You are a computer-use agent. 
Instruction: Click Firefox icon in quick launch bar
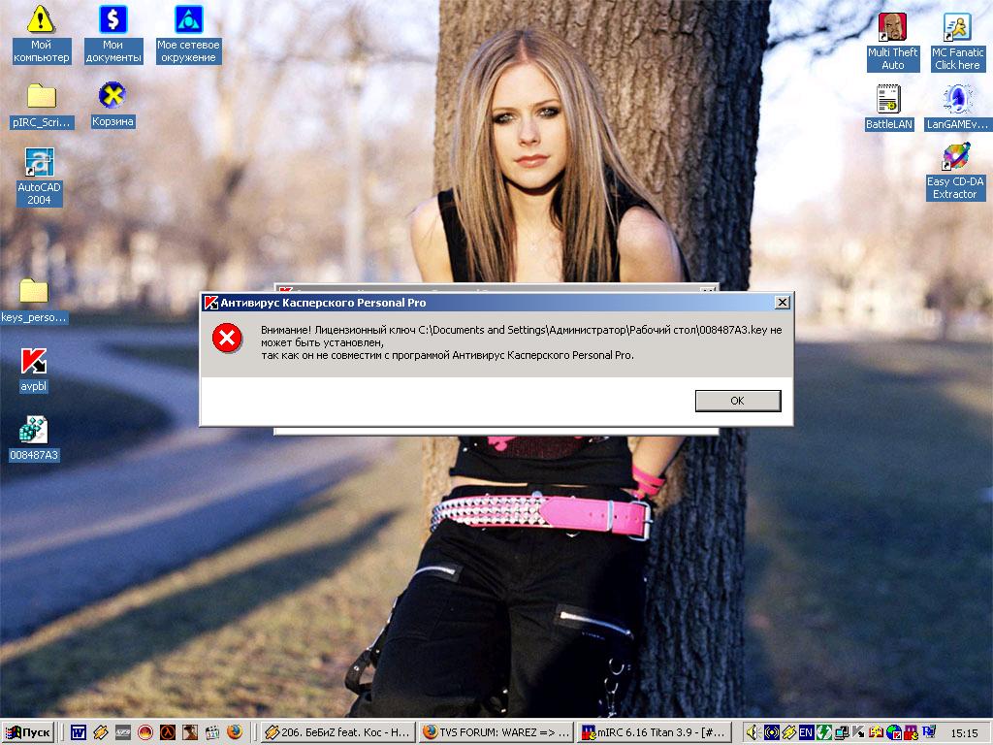coord(235,732)
